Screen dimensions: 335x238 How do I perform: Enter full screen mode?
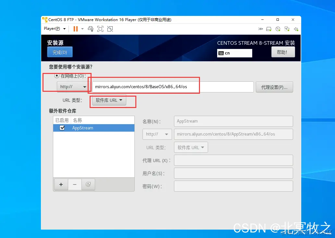click(x=100, y=29)
